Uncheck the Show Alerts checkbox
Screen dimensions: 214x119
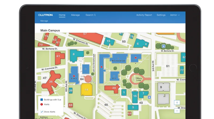pos(42,112)
